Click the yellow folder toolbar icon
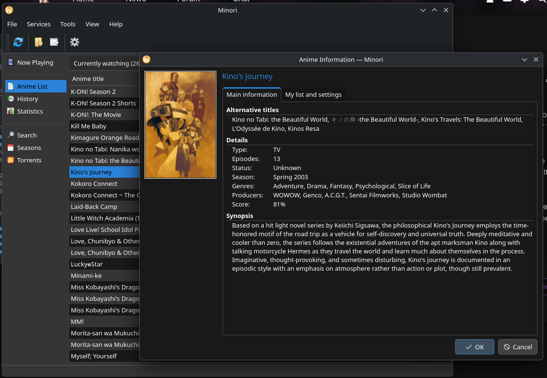Viewport: 547px width, 378px height. [x=39, y=42]
